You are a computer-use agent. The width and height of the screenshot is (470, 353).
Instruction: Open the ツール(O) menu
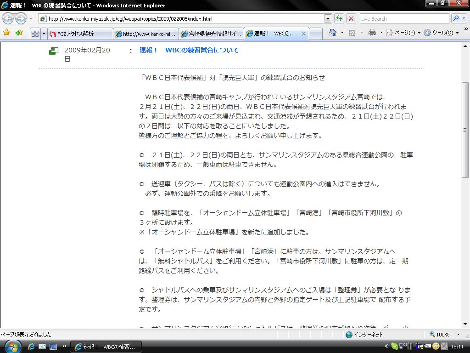point(441,33)
